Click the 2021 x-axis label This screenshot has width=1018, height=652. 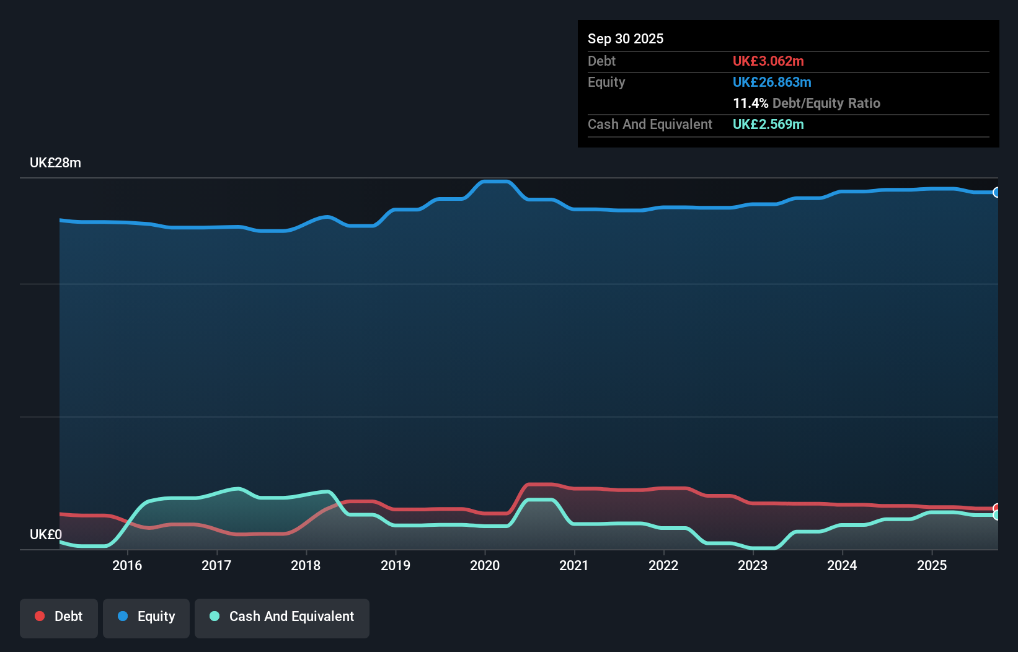[x=574, y=565]
